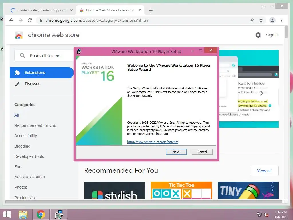The image size is (293, 220).
Task: Click the search magnifier icon
Action: 22,56
